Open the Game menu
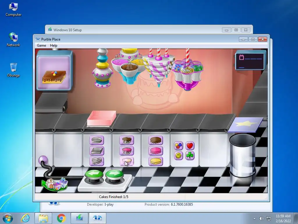298x224 pixels. coord(41,45)
